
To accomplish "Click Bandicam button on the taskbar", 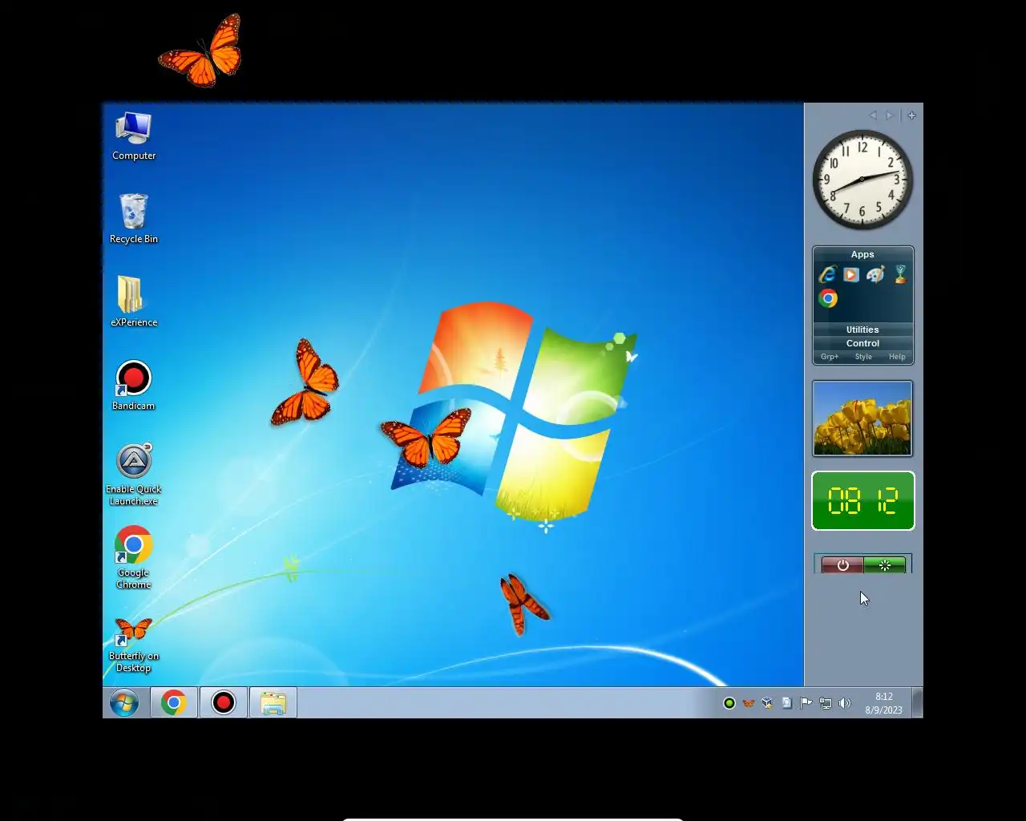I will [224, 703].
